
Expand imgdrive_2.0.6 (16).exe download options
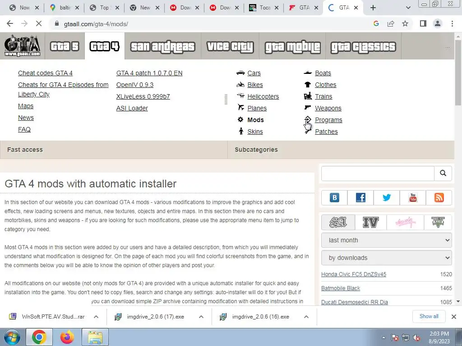click(306, 317)
